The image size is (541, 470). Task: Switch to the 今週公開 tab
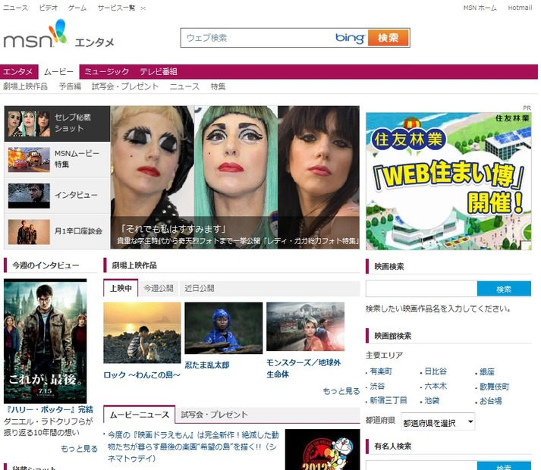pyautogui.click(x=159, y=288)
